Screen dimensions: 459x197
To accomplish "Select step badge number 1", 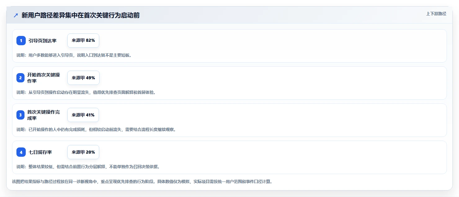I will pos(21,41).
